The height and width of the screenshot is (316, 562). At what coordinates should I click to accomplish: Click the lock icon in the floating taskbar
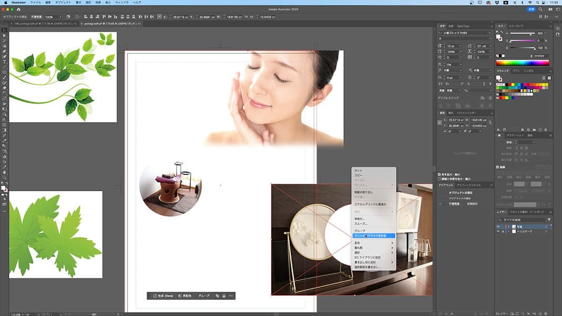click(224, 296)
